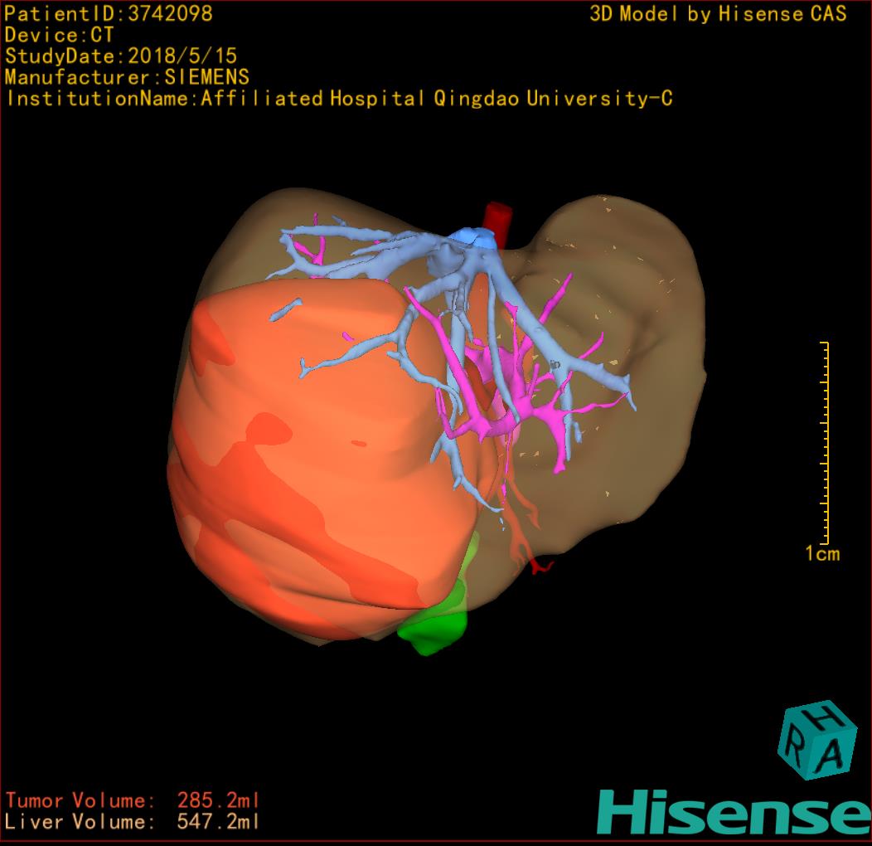Click the yellow 1cm scale bar
The image size is (872, 846).
[826, 440]
